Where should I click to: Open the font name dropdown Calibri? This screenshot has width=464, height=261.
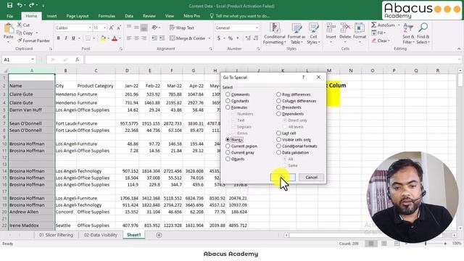(90, 28)
